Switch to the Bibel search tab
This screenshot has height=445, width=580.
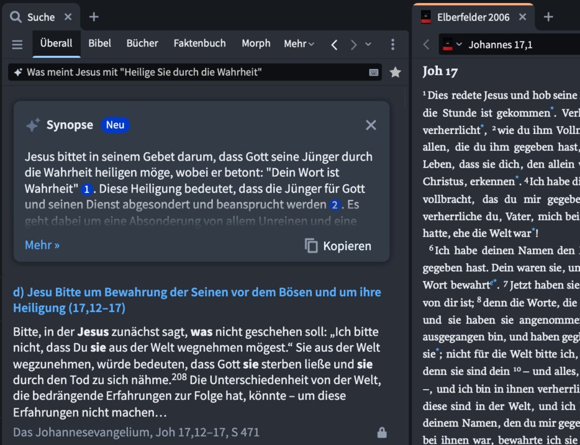(x=99, y=43)
